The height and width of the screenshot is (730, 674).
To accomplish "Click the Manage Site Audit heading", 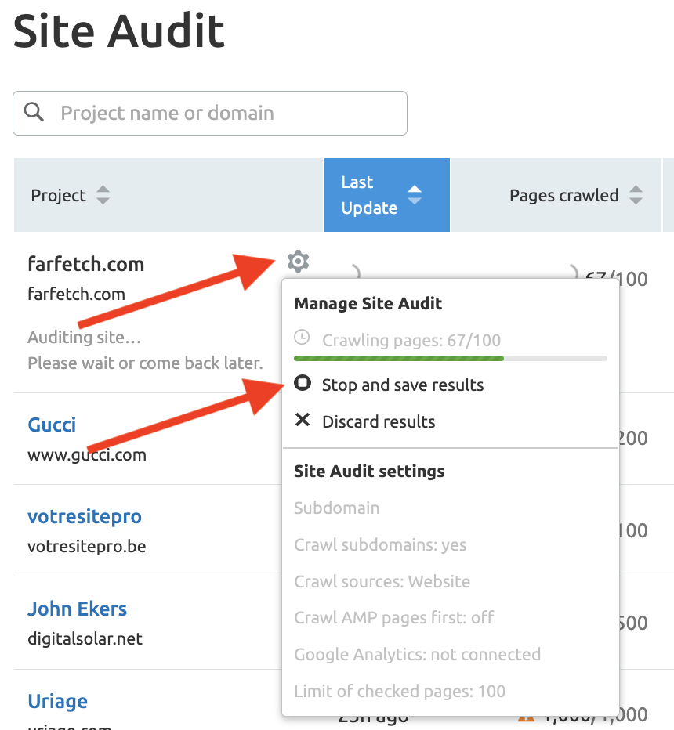I will 368,304.
